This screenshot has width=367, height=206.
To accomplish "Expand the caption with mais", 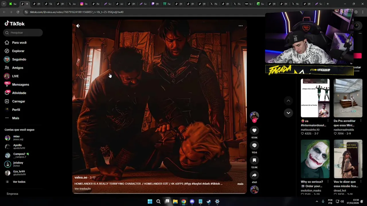I will pyautogui.click(x=240, y=184).
